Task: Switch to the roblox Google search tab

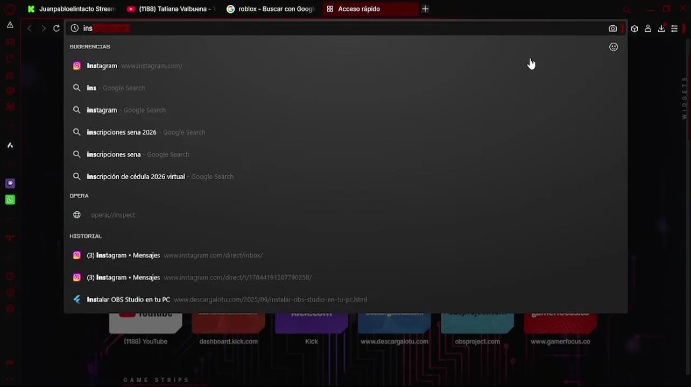Action: tap(271, 9)
